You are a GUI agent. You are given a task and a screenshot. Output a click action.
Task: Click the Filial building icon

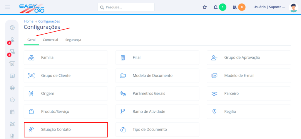click(123, 58)
